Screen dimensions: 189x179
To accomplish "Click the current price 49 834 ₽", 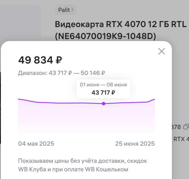I will click(40, 60).
